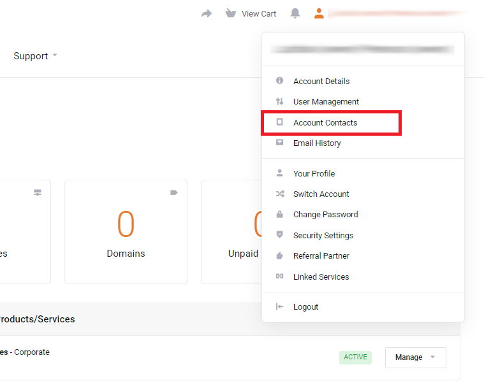Click the Manage button for Corporate service
The width and height of the screenshot is (484, 388).
coord(416,357)
